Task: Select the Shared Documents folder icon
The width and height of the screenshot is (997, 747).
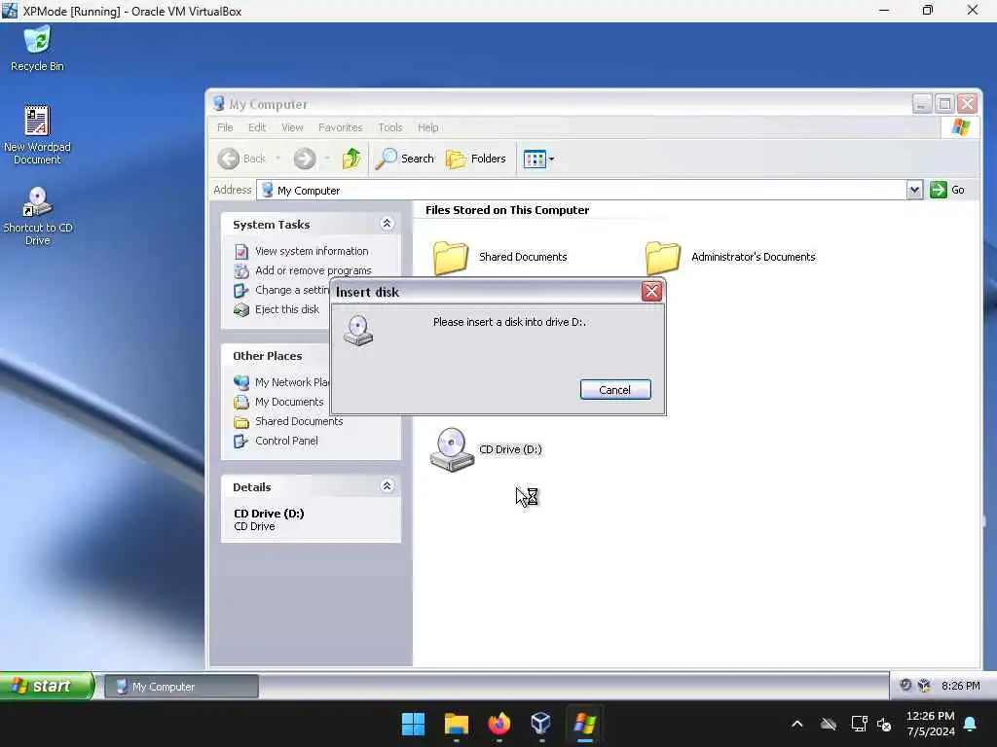Action: [x=451, y=257]
